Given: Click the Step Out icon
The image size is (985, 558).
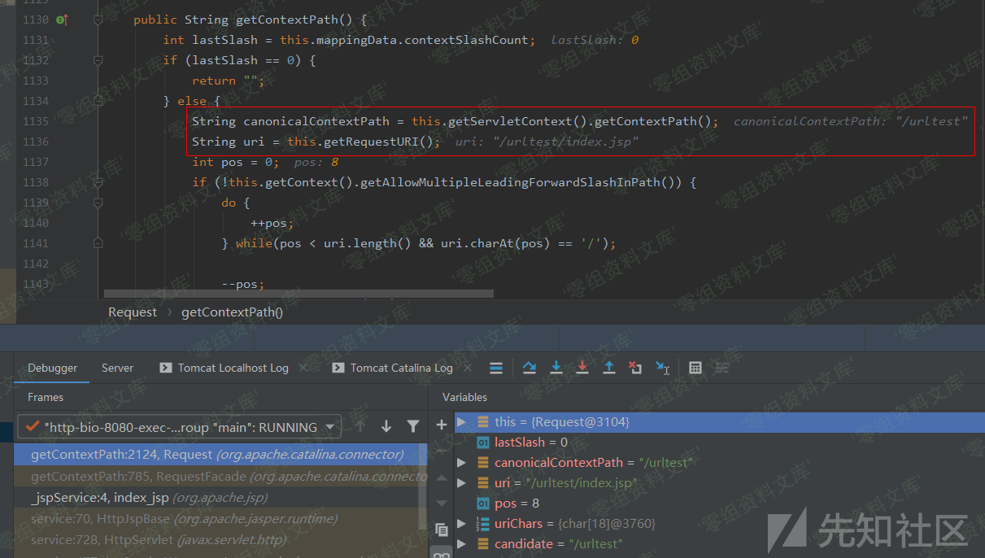Looking at the screenshot, I should [608, 368].
